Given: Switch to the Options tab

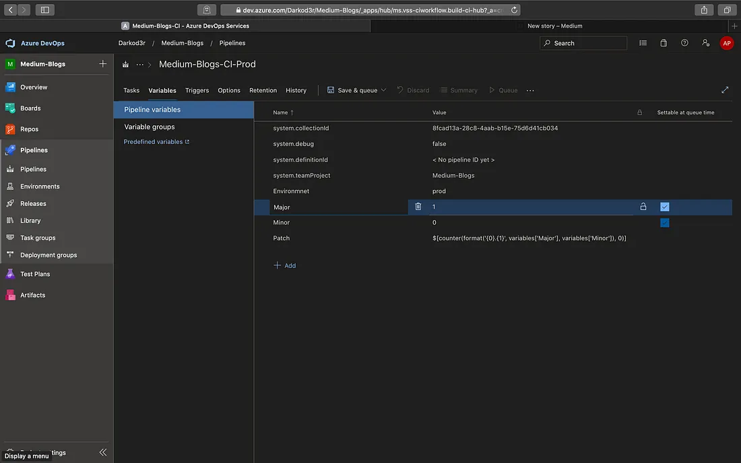Looking at the screenshot, I should coord(229,90).
